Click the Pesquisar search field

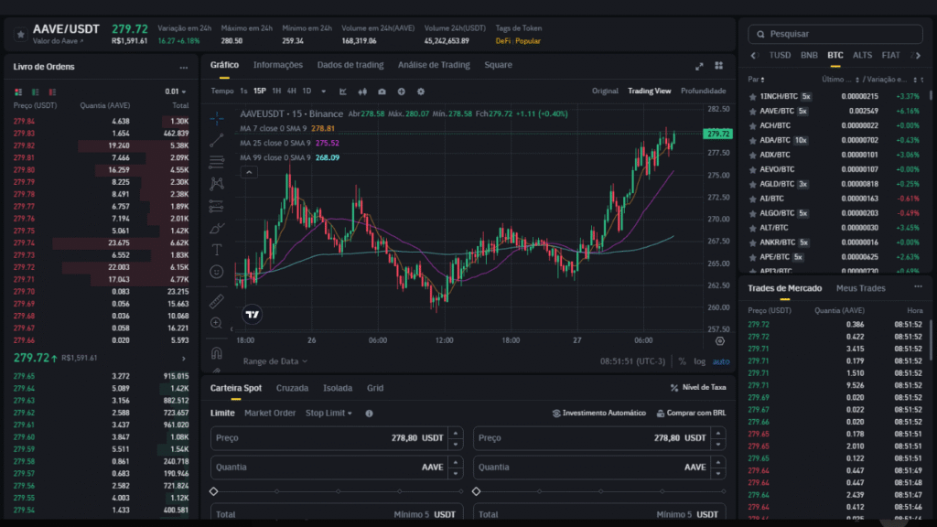pos(835,34)
